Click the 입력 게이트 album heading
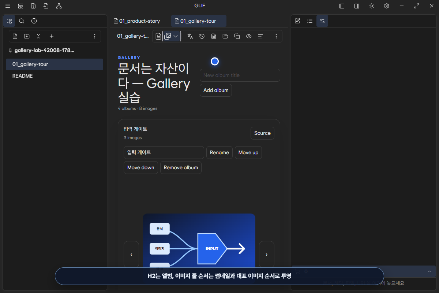This screenshot has height=293, width=439. click(x=135, y=129)
